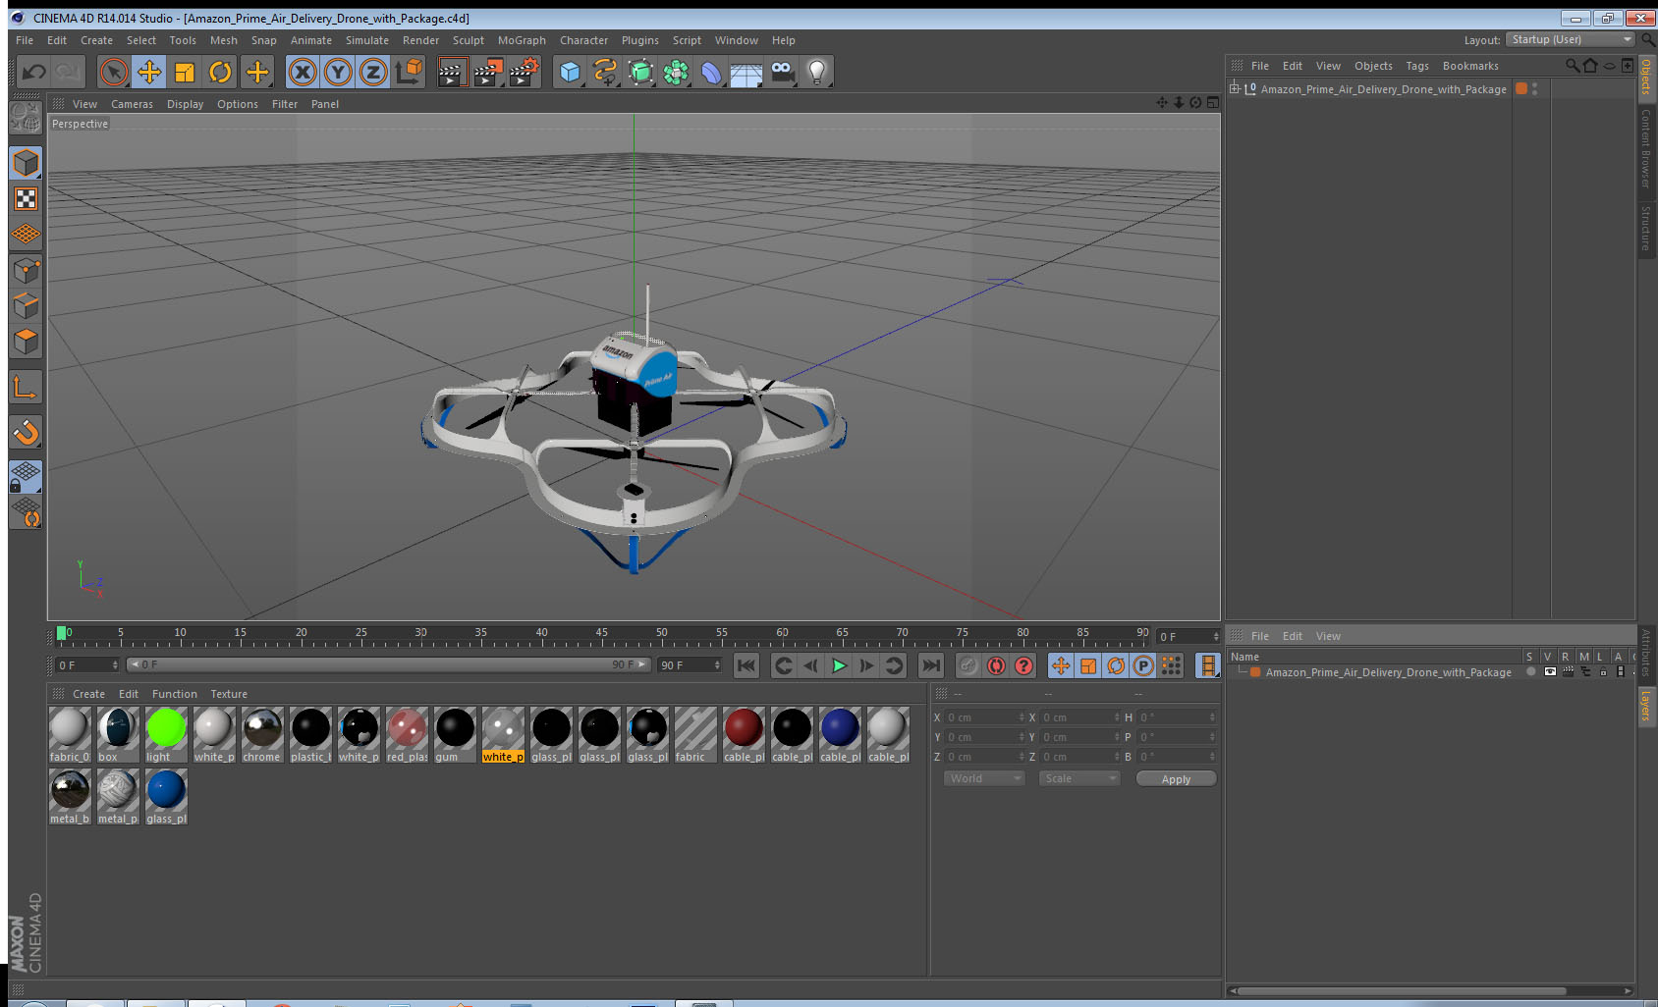Open the Scale mode dropdown
Image resolution: width=1658 pixels, height=1007 pixels.
pos(1079,778)
